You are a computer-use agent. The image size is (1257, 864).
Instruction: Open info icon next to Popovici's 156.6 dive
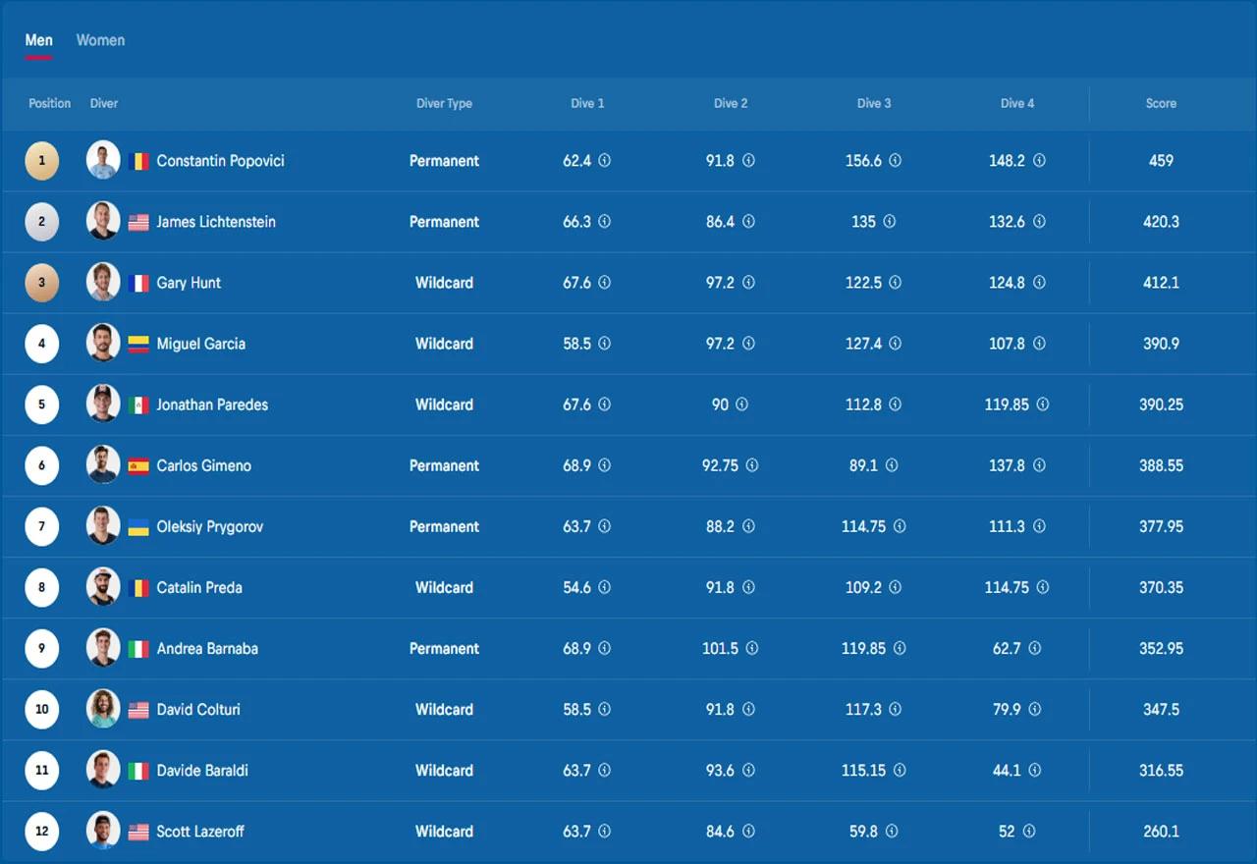click(896, 160)
